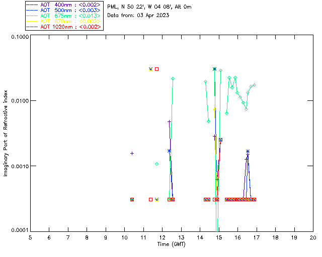Click the blue dashed line sample in the legend
This screenshot has height=257, width=322.
point(32,10)
